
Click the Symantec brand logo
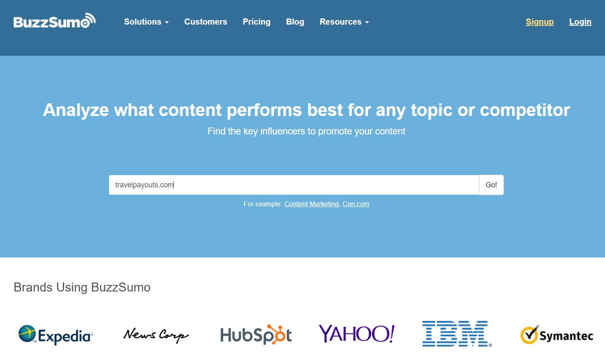pos(557,335)
